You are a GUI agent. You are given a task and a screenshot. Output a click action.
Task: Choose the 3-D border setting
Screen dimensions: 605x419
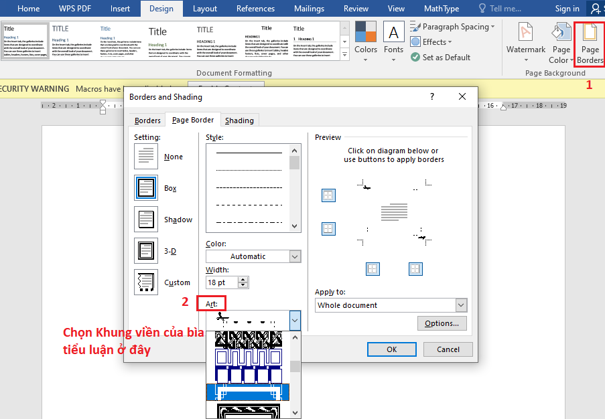[146, 251]
